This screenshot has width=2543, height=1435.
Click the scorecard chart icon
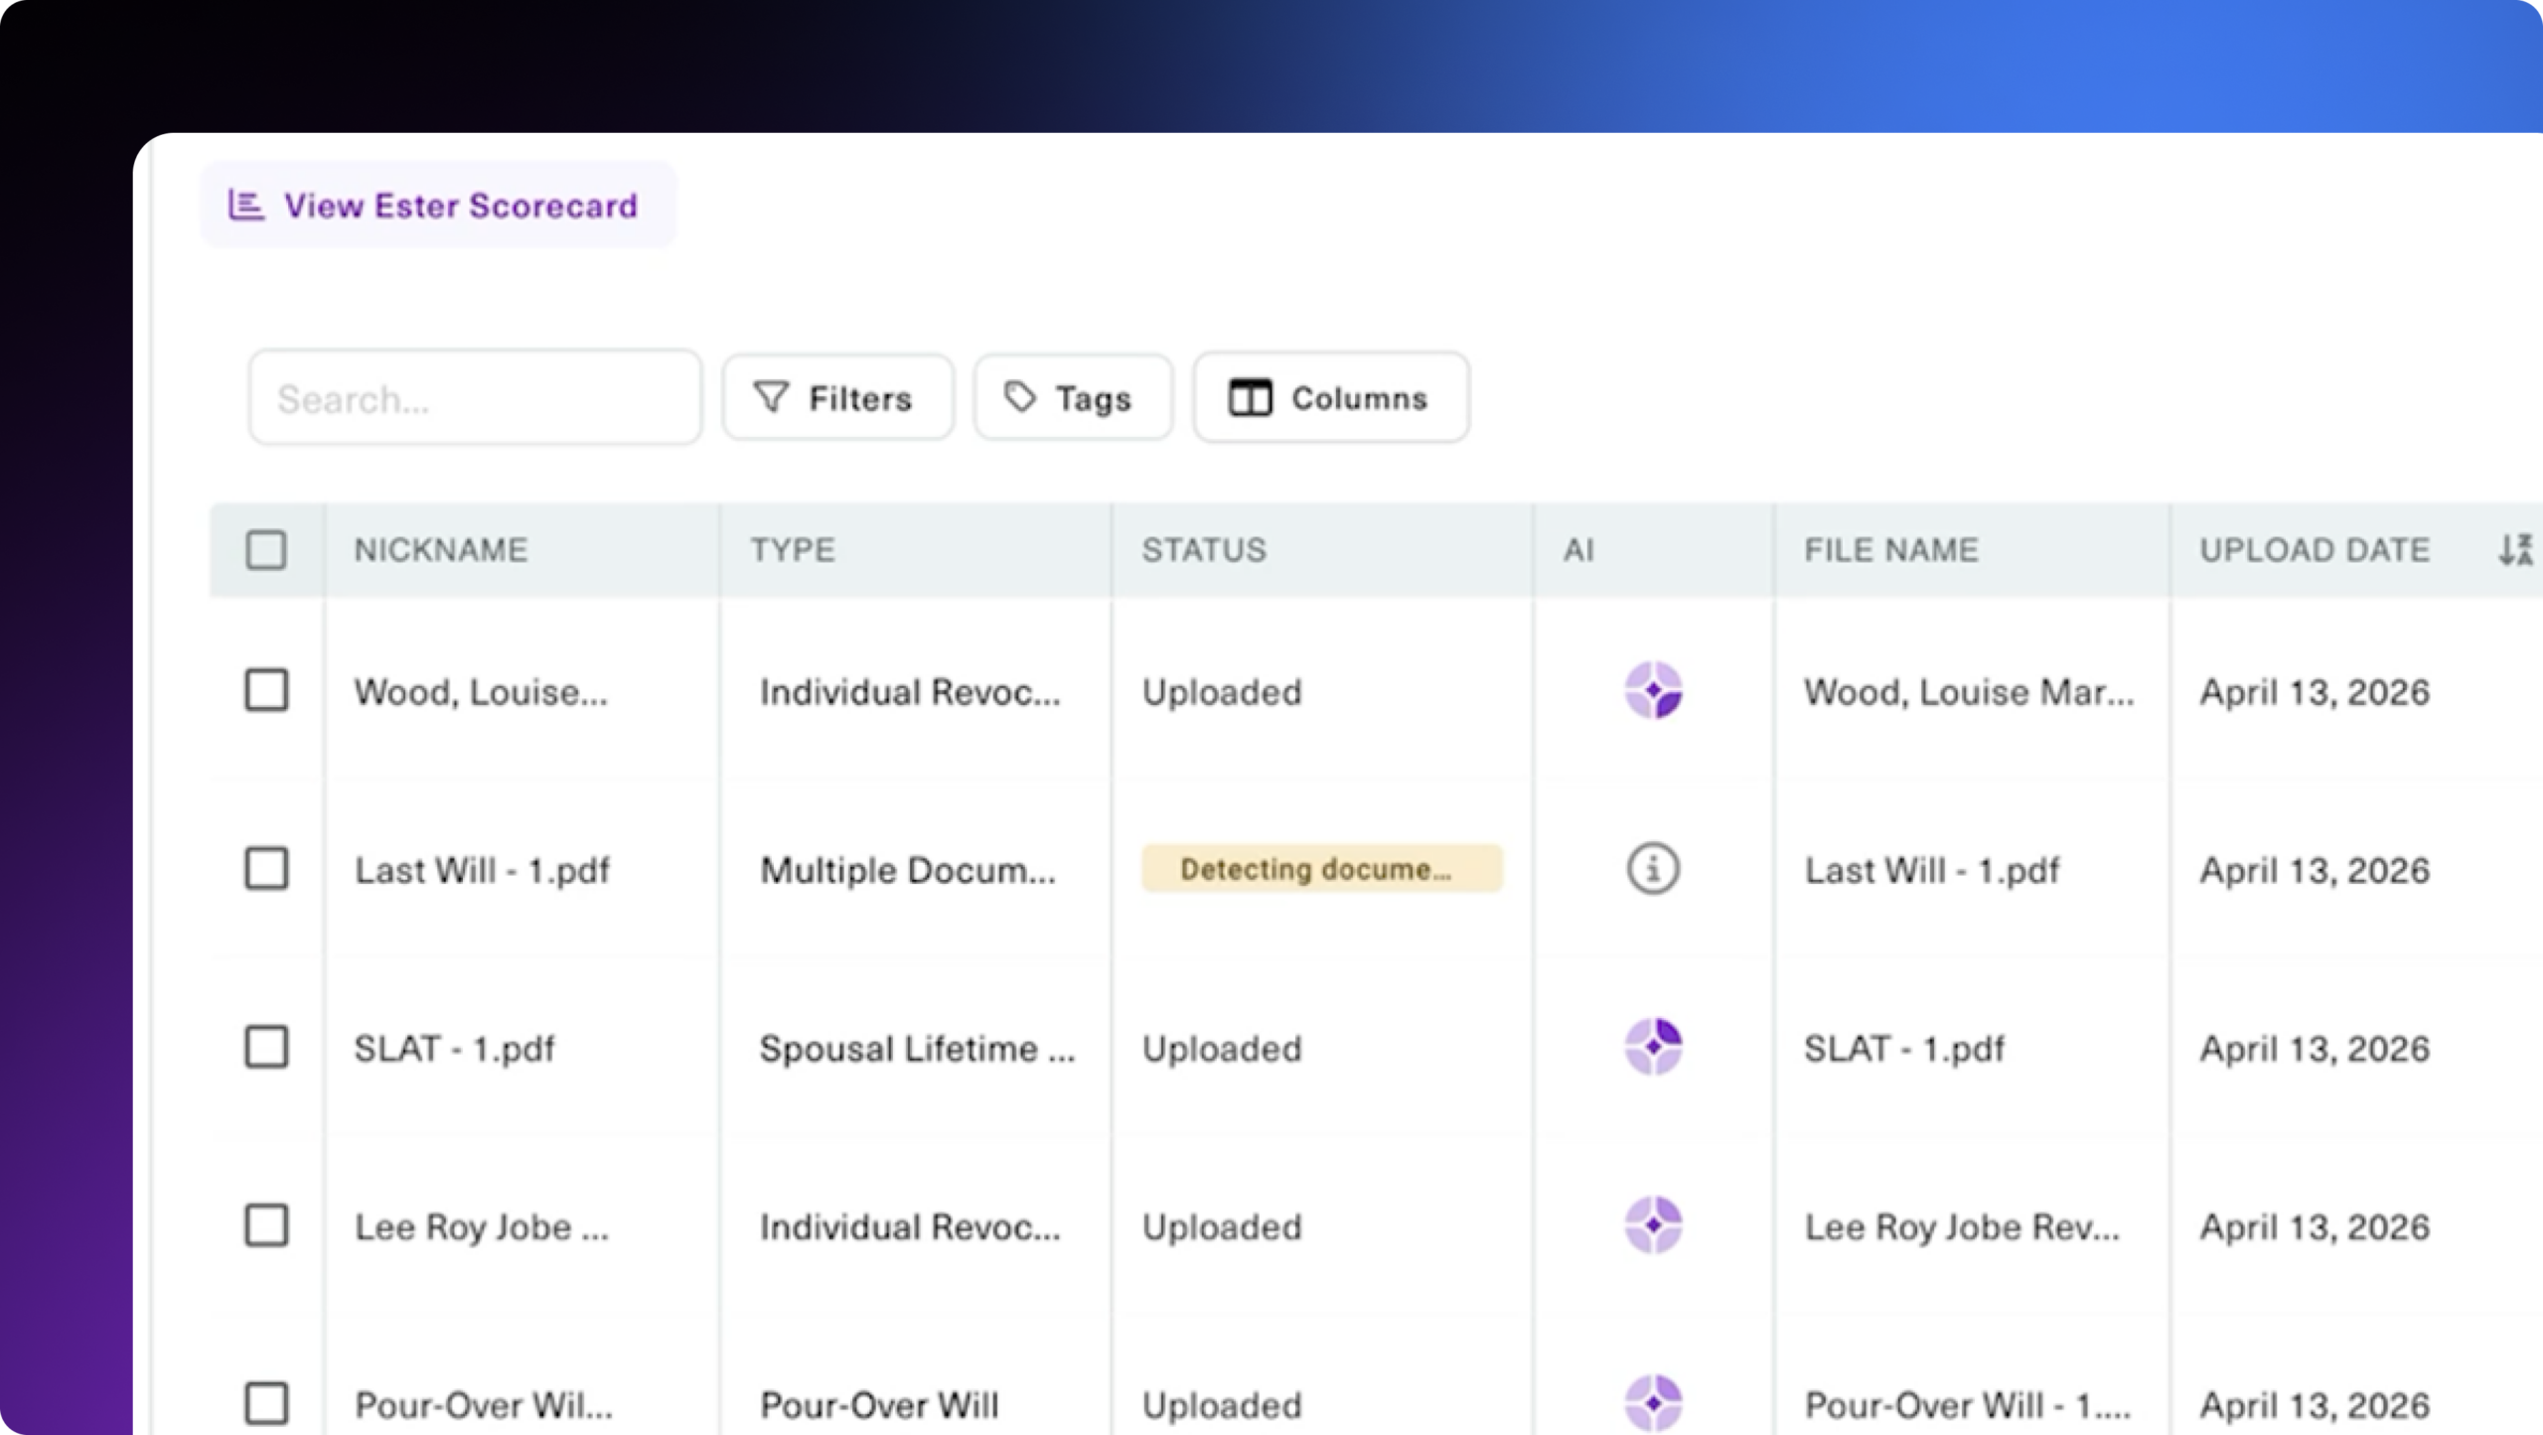click(246, 205)
